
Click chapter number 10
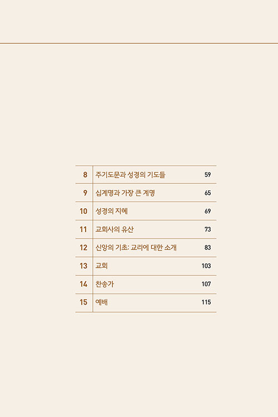point(83,211)
